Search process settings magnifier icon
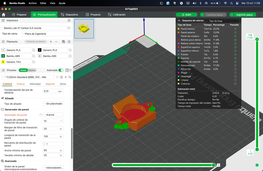Image resolution: width=263 pixels, height=171 pixels. [70, 77]
